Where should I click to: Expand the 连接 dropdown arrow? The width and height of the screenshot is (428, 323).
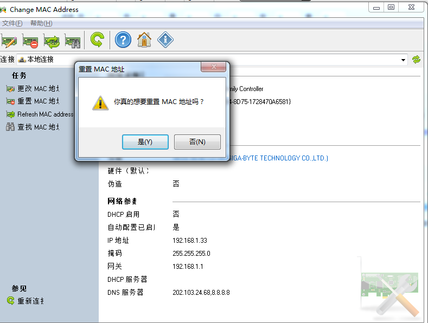click(x=403, y=60)
